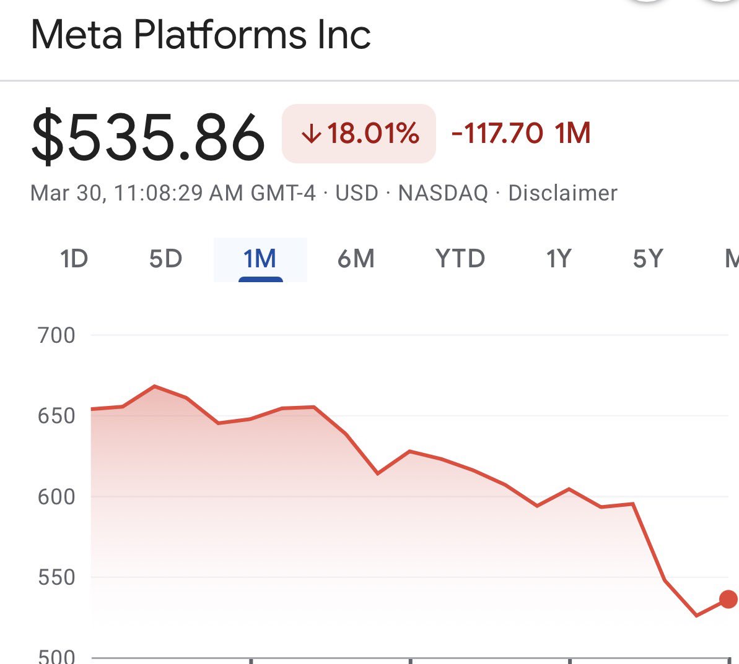This screenshot has width=739, height=664.
Task: Click the Meta Platforms Inc title
Action: [201, 35]
